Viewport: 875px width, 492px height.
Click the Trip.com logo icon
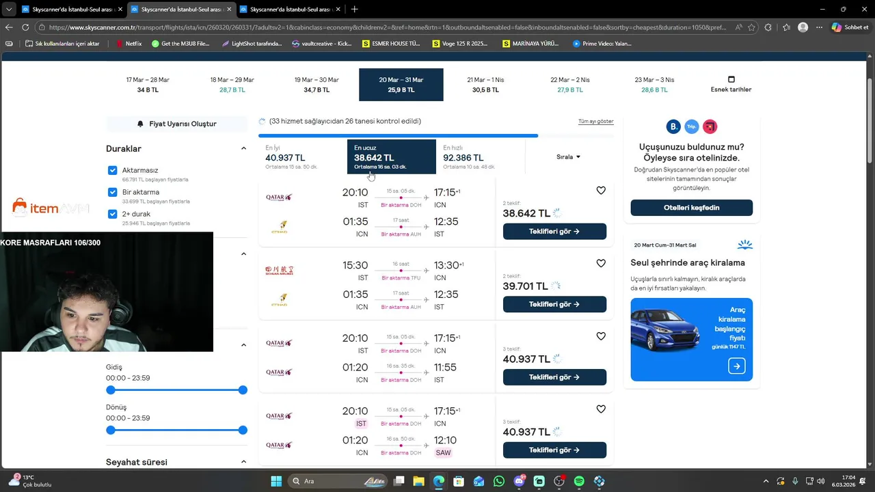691,126
